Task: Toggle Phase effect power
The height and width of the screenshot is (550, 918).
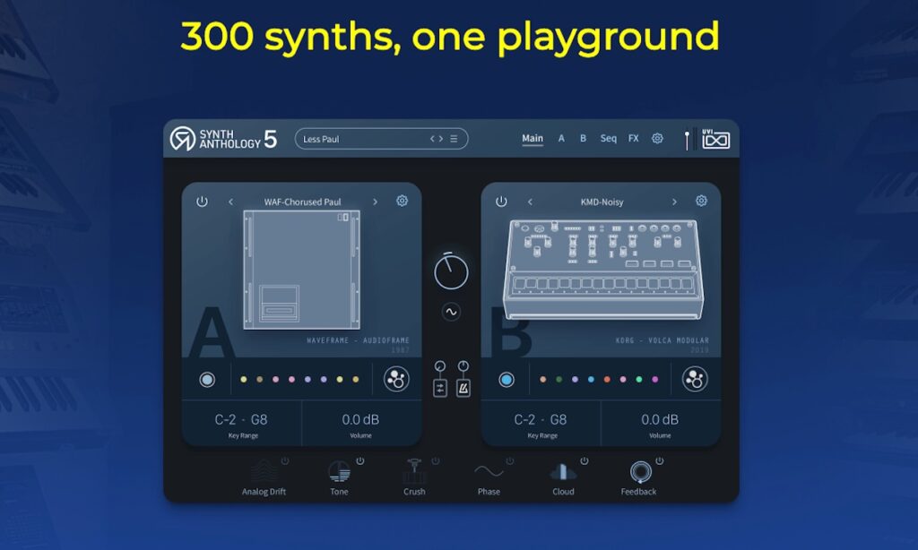Action: tap(510, 461)
